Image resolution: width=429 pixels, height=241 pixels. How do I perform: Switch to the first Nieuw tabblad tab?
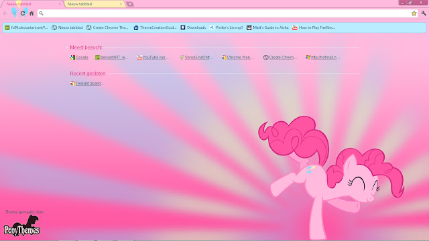tap(32, 4)
